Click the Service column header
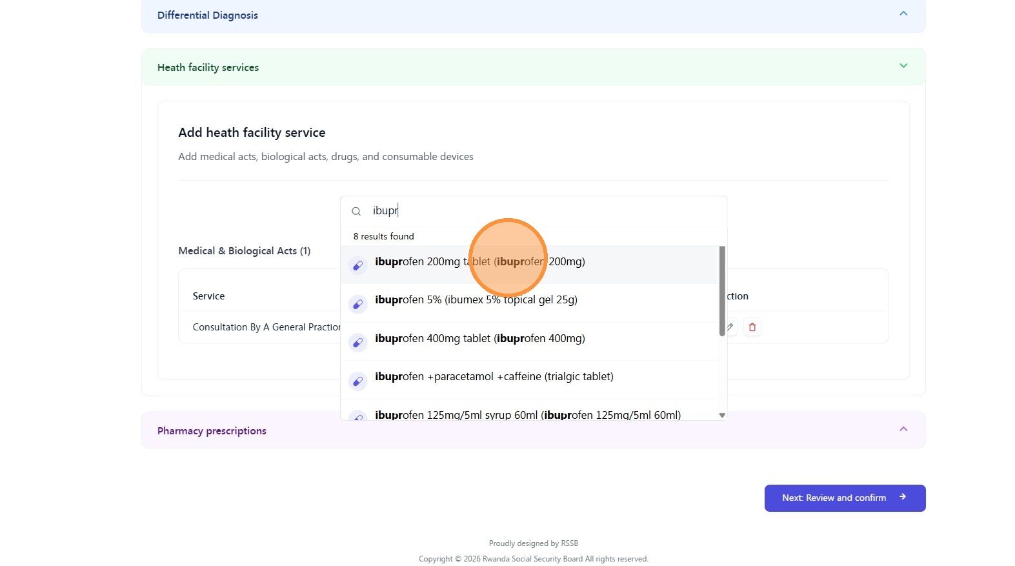The height and width of the screenshot is (566, 1015). [208, 296]
